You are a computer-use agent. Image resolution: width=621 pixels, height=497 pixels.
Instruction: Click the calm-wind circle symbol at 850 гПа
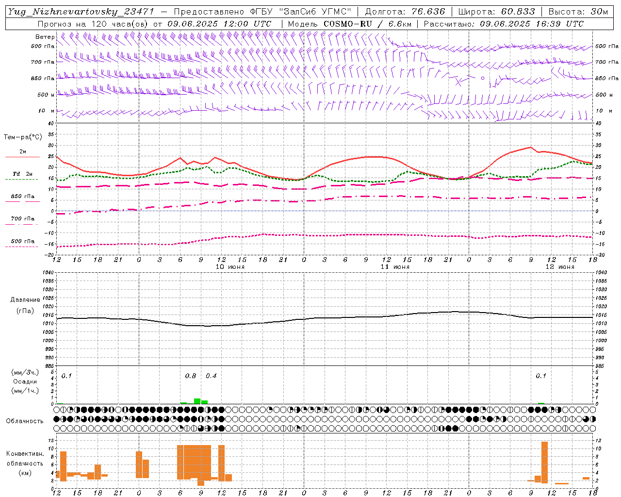[x=483, y=78]
